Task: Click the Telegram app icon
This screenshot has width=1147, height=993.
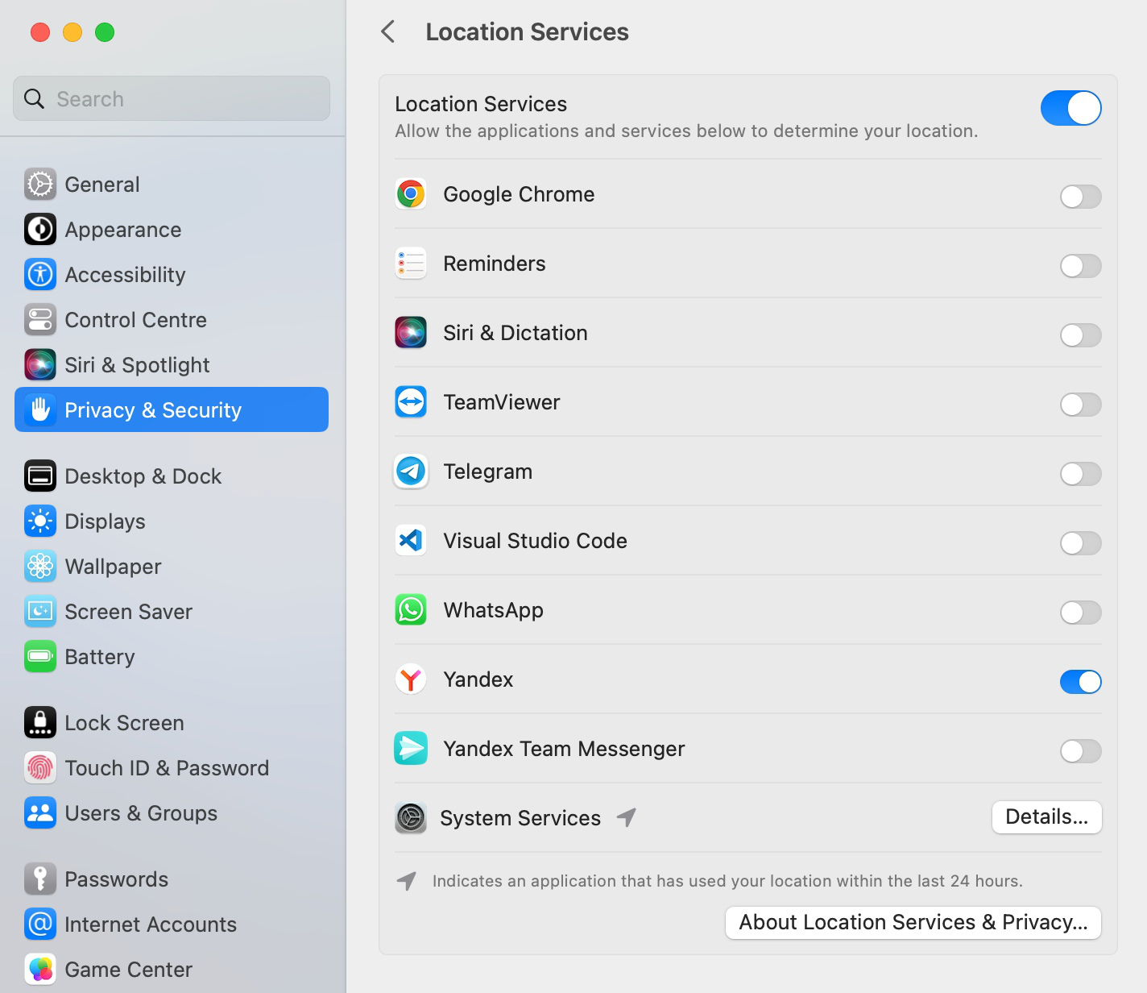Action: [411, 472]
